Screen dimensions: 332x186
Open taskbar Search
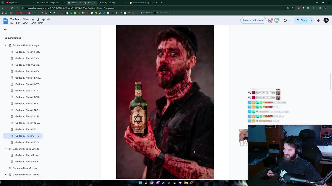click(146, 183)
